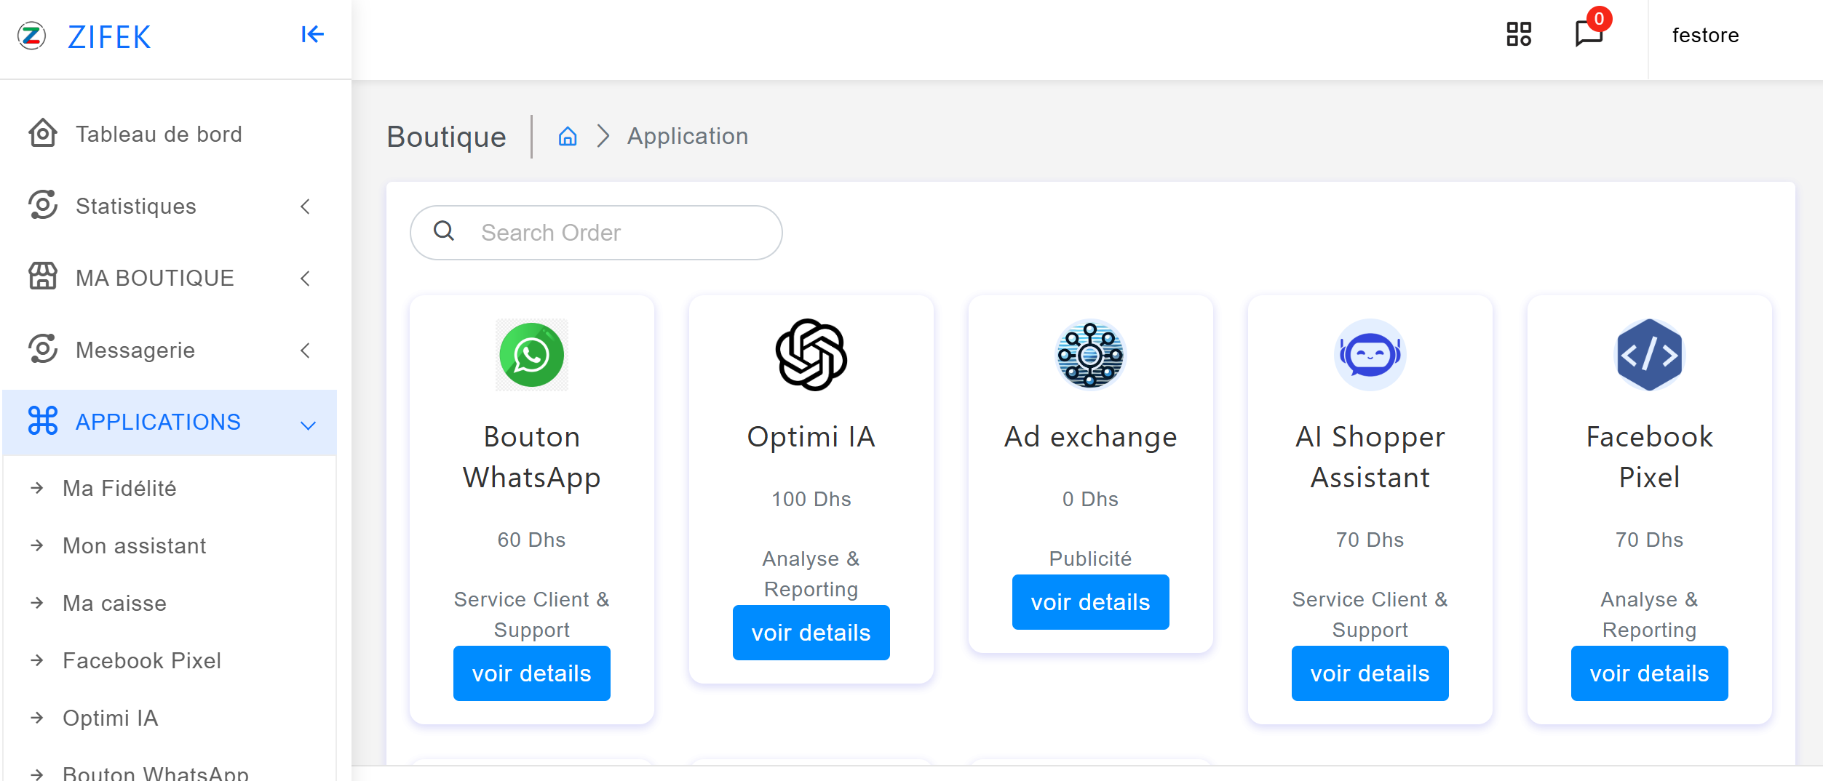This screenshot has height=781, width=1823.
Task: Click the Ad exchange app icon
Action: pyautogui.click(x=1089, y=355)
